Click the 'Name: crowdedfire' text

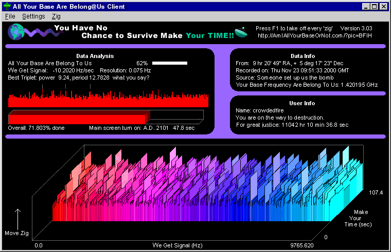[260, 110]
